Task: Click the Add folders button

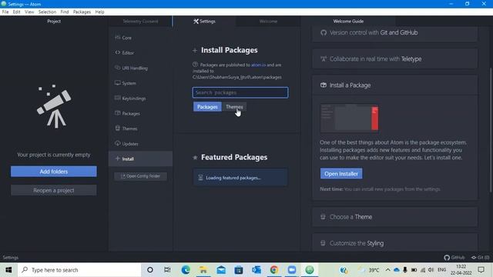Action: pyautogui.click(x=54, y=172)
